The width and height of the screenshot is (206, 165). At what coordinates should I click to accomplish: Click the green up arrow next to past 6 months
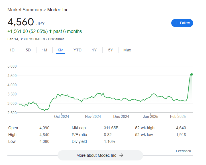50,31
